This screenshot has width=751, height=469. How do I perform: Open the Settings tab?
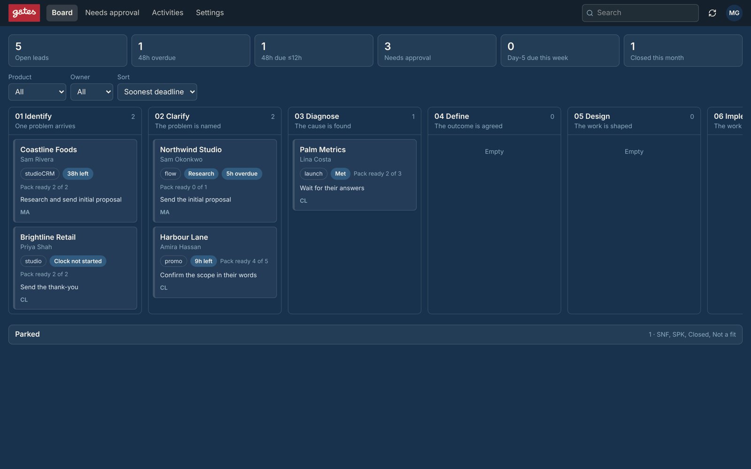pos(210,13)
